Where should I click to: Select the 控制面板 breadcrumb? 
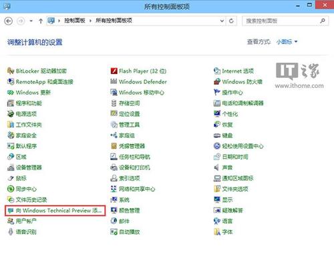point(75,21)
